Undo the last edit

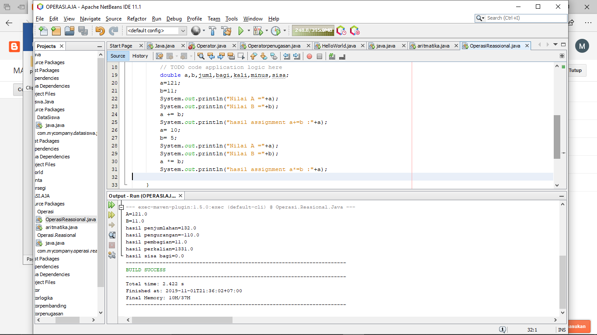point(100,31)
